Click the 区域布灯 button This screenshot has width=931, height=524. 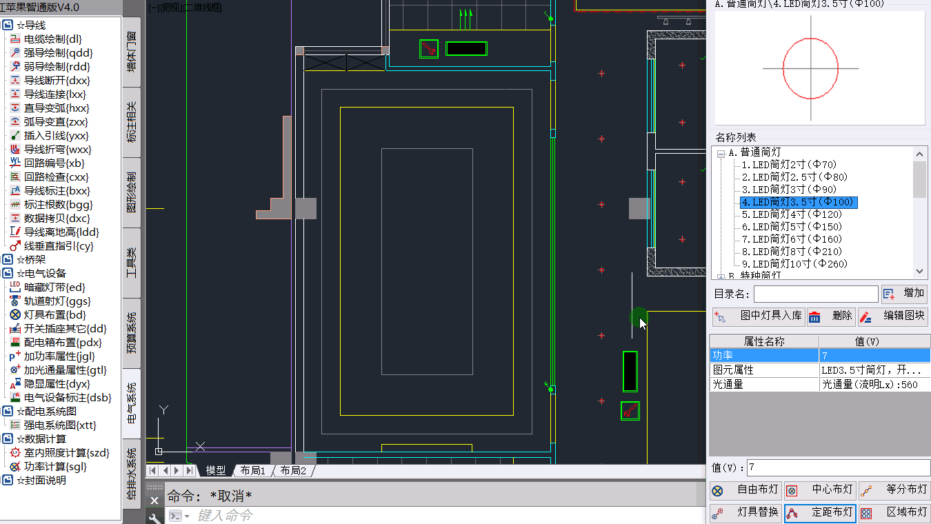(x=894, y=512)
